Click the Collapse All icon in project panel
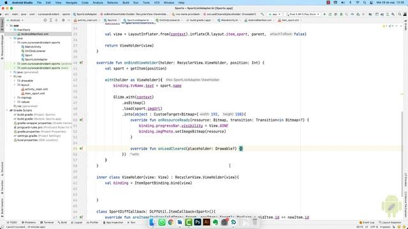Image resolution: width=408 pixels, height=229 pixels. coord(57,20)
